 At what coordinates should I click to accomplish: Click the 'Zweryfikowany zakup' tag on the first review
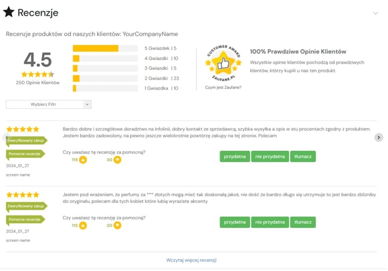(x=25, y=140)
